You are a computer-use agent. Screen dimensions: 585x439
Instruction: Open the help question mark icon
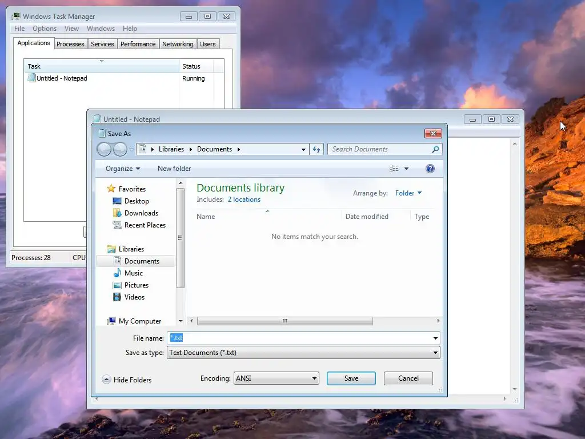click(430, 169)
